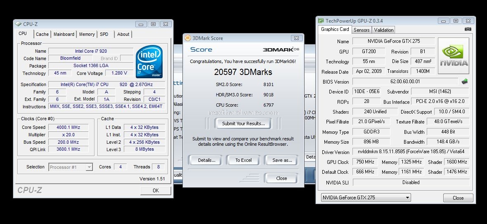Click the QPI Link 3600.1 MHz value
Image resolution: width=487 pixels, height=224 pixels.
pos(69,149)
